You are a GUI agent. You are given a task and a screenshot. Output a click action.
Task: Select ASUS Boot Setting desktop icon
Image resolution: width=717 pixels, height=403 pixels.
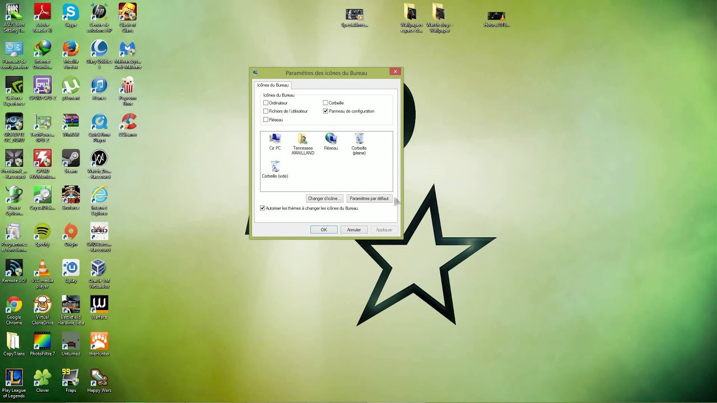[x=14, y=18]
